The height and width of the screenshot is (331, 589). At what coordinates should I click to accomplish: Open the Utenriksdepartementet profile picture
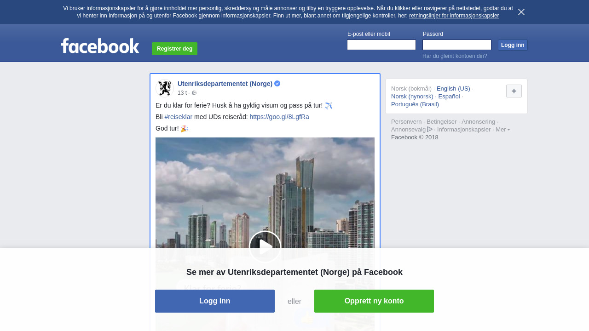pyautogui.click(x=164, y=88)
